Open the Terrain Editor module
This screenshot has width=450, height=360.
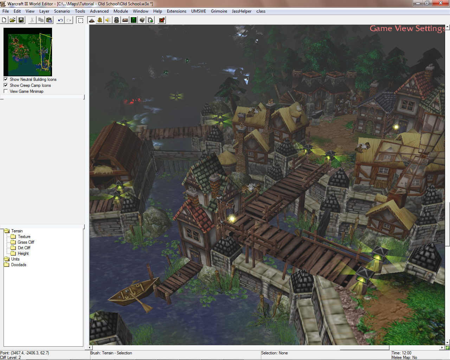pyautogui.click(x=91, y=20)
